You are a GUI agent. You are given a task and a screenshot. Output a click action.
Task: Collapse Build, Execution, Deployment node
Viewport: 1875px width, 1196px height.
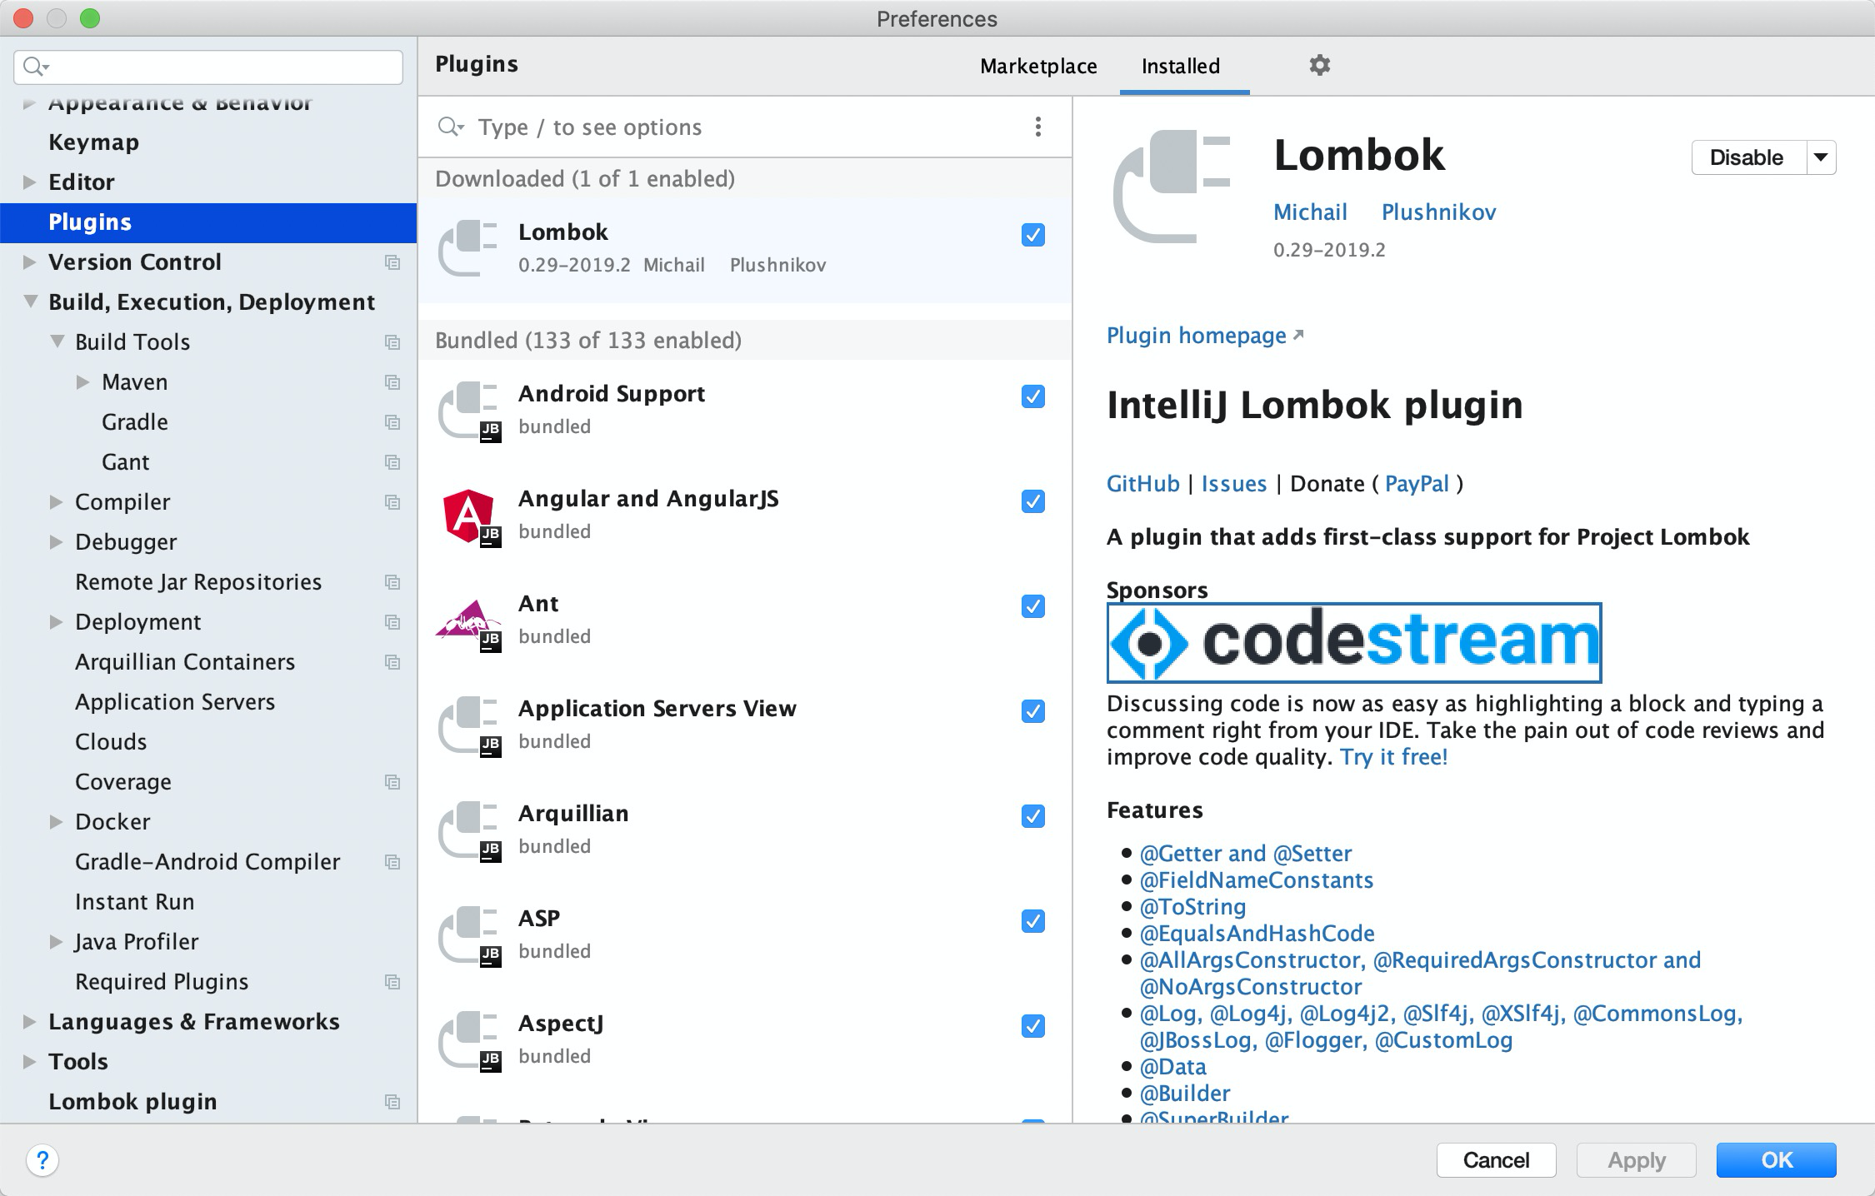pyautogui.click(x=30, y=301)
